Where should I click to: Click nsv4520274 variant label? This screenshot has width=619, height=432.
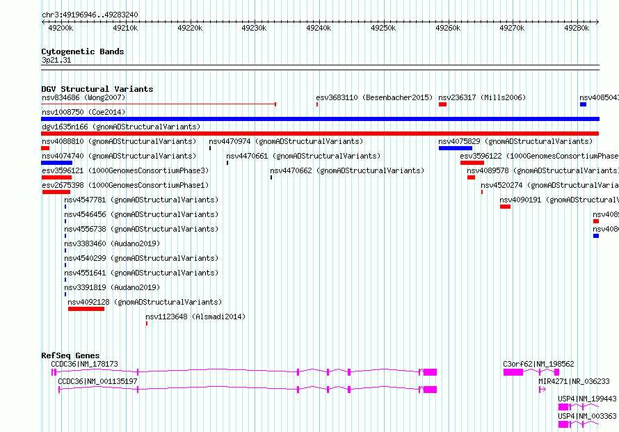[549, 185]
